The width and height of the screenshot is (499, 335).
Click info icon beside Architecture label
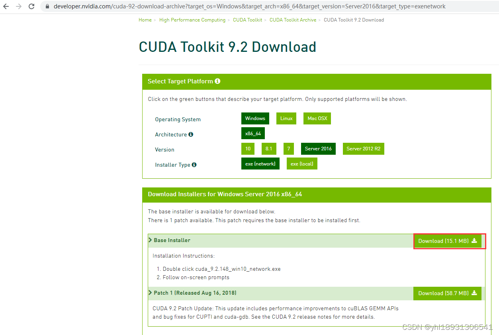[x=191, y=134]
